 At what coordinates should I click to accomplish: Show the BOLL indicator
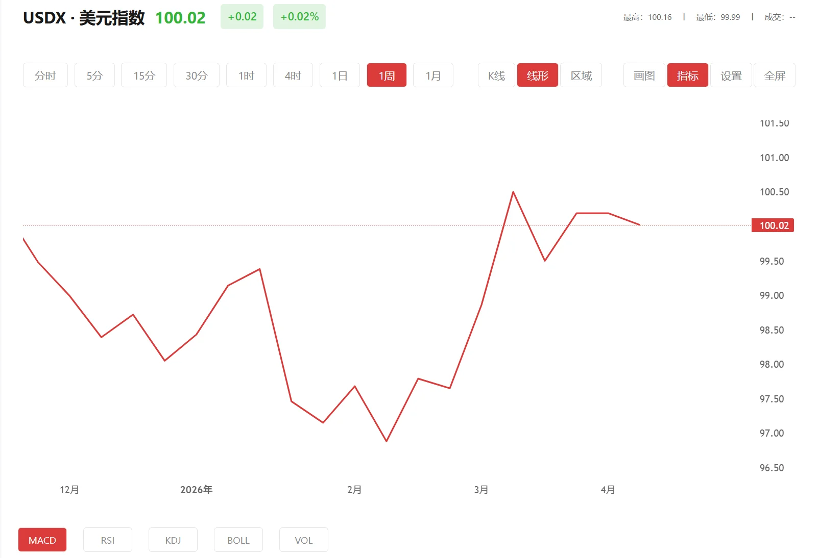[238, 540]
